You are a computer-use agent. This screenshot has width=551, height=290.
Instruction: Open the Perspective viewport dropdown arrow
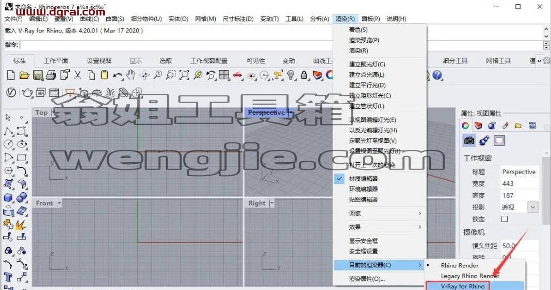pos(290,113)
